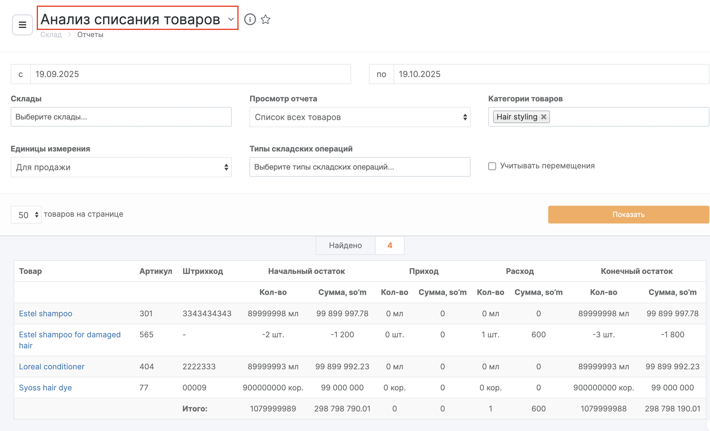Open the Просмотр отчета dropdown
Viewport: 710px width, 431px height.
(360, 117)
